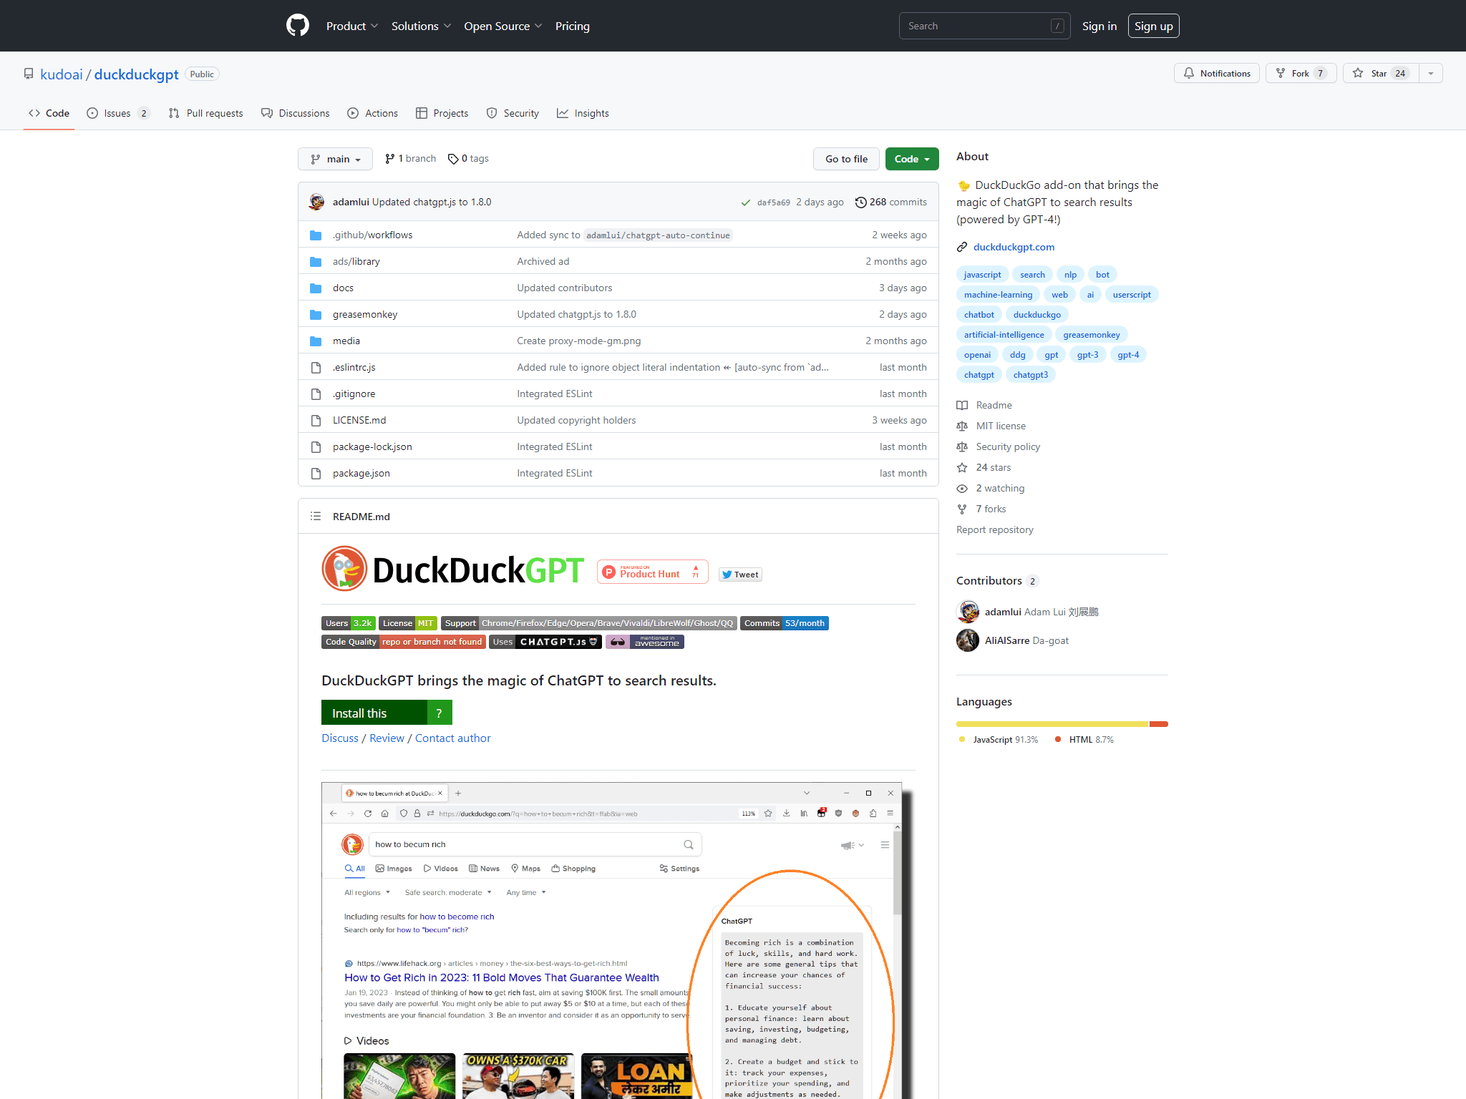Image resolution: width=1466 pixels, height=1099 pixels.
Task: Switch to the Code tab
Action: coord(49,113)
